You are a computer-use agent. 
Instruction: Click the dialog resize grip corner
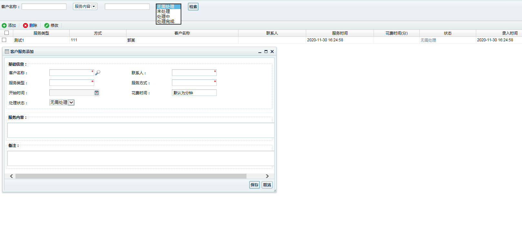275,191
